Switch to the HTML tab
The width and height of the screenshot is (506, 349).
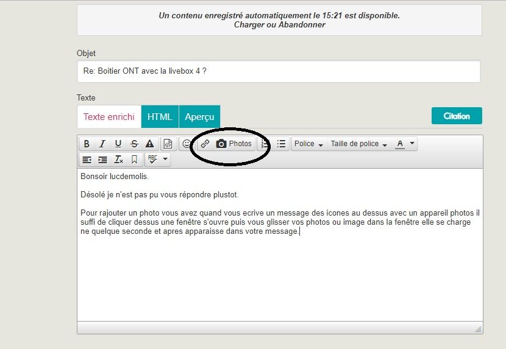(160, 117)
